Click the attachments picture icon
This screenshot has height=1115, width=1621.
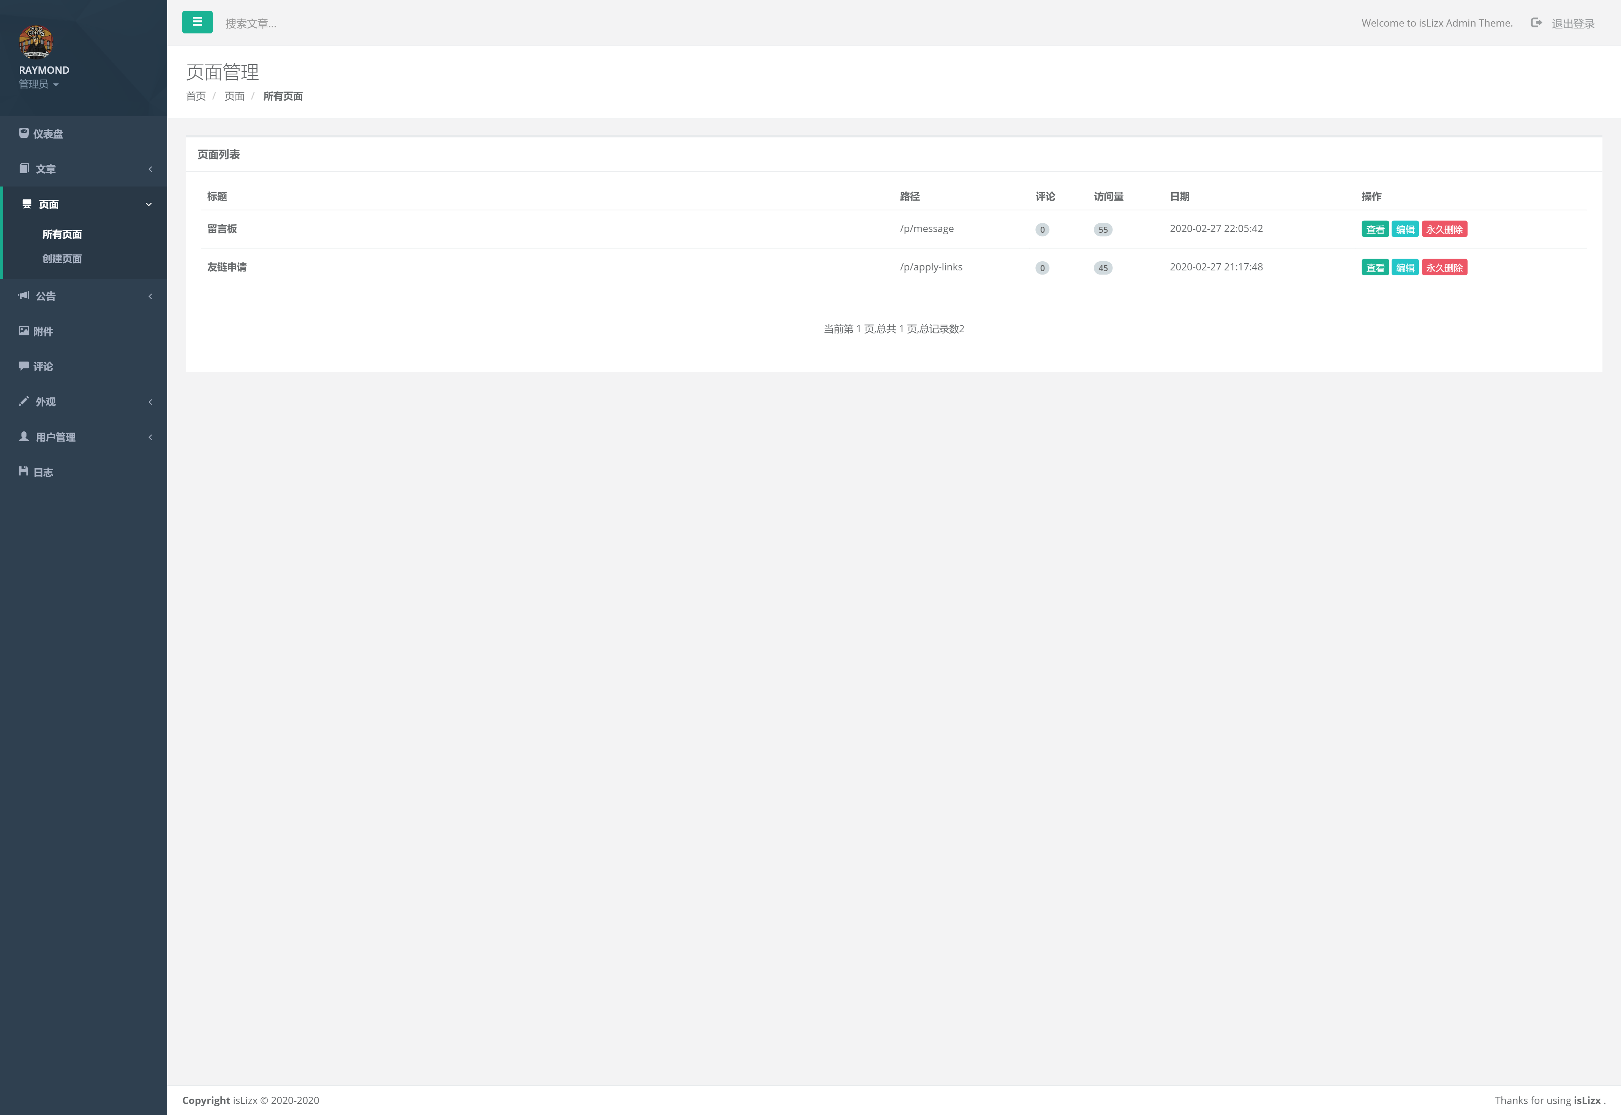tap(24, 331)
